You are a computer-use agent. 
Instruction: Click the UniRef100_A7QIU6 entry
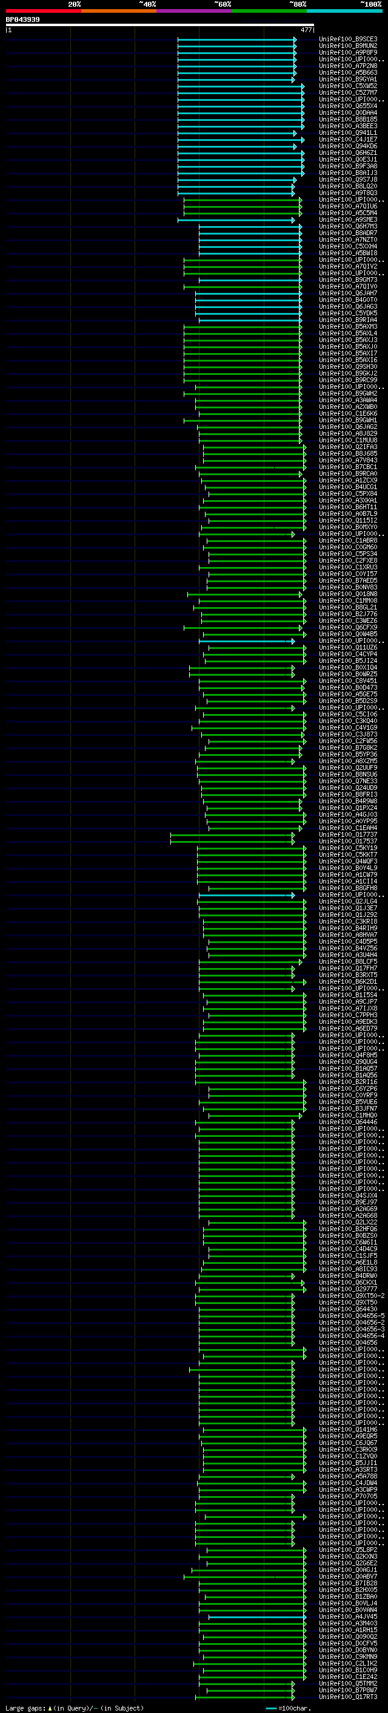tap(348, 206)
